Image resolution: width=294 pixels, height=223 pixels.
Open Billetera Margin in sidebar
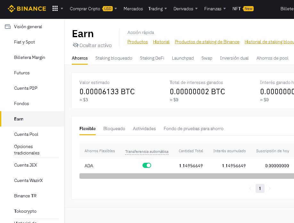point(29,57)
